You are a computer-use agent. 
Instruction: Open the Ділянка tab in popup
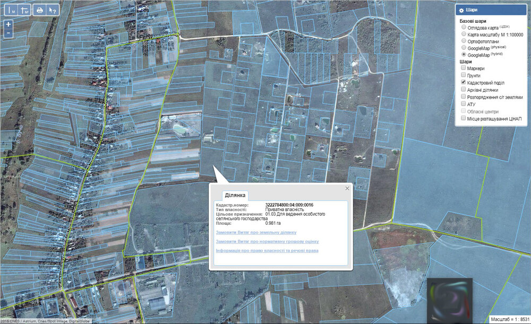(x=235, y=195)
